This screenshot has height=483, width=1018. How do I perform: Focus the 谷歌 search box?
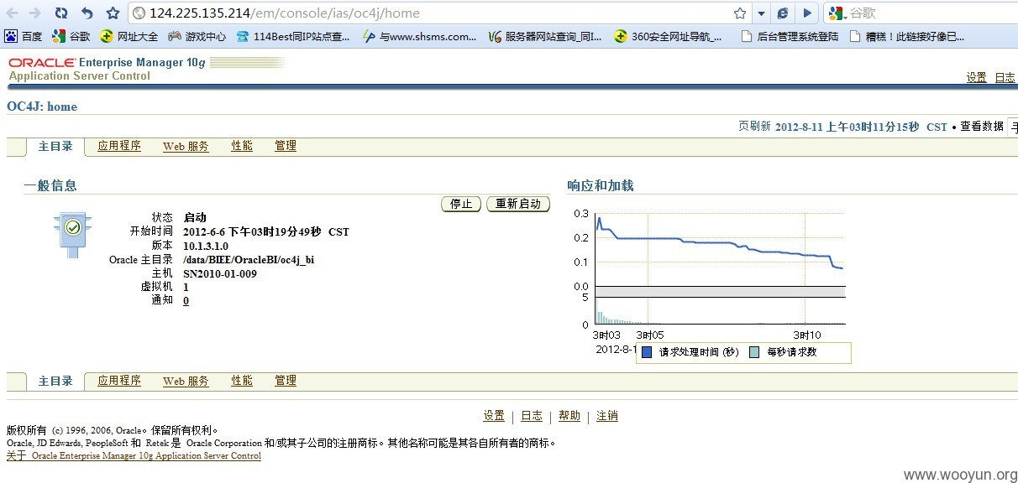(932, 13)
